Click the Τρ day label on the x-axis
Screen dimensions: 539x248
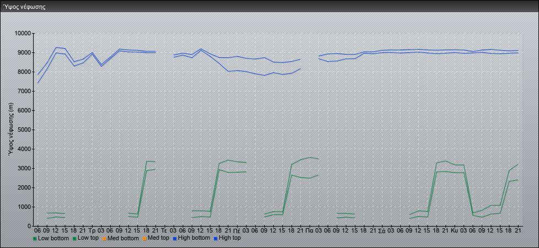pyautogui.click(x=91, y=230)
